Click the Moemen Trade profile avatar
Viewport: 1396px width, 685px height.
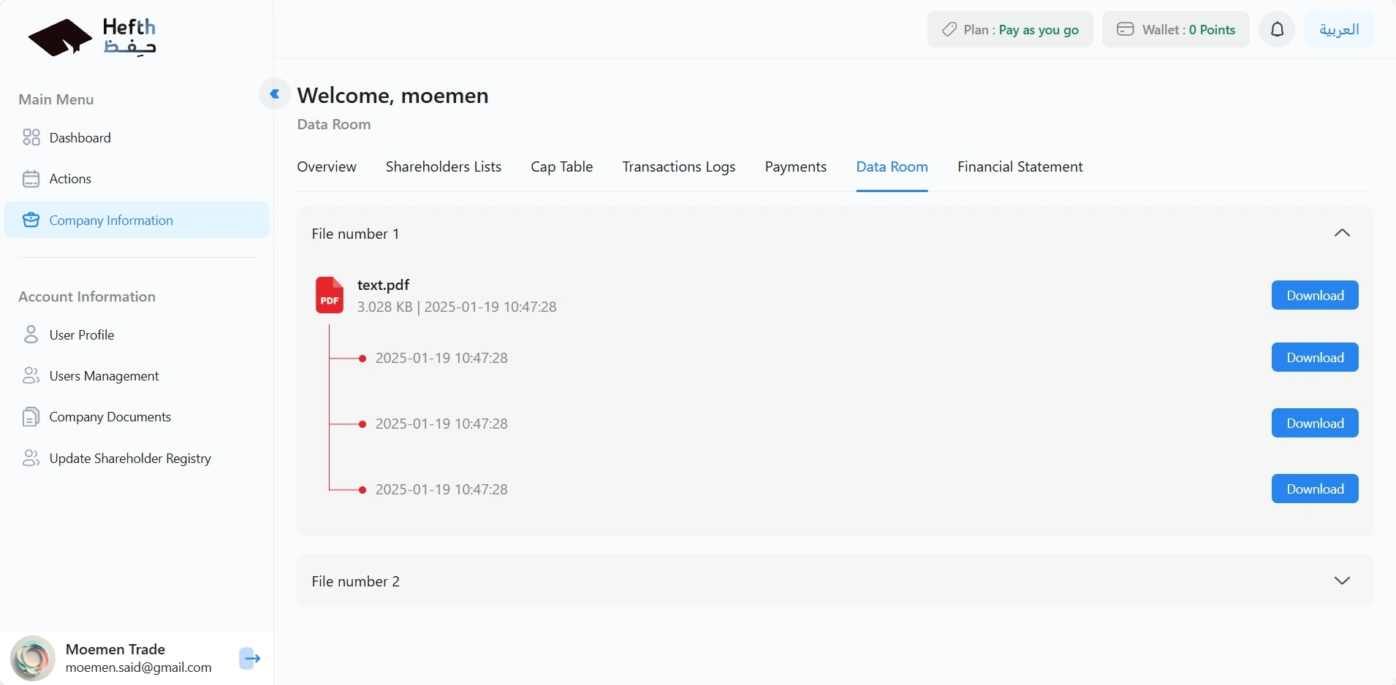pos(33,658)
